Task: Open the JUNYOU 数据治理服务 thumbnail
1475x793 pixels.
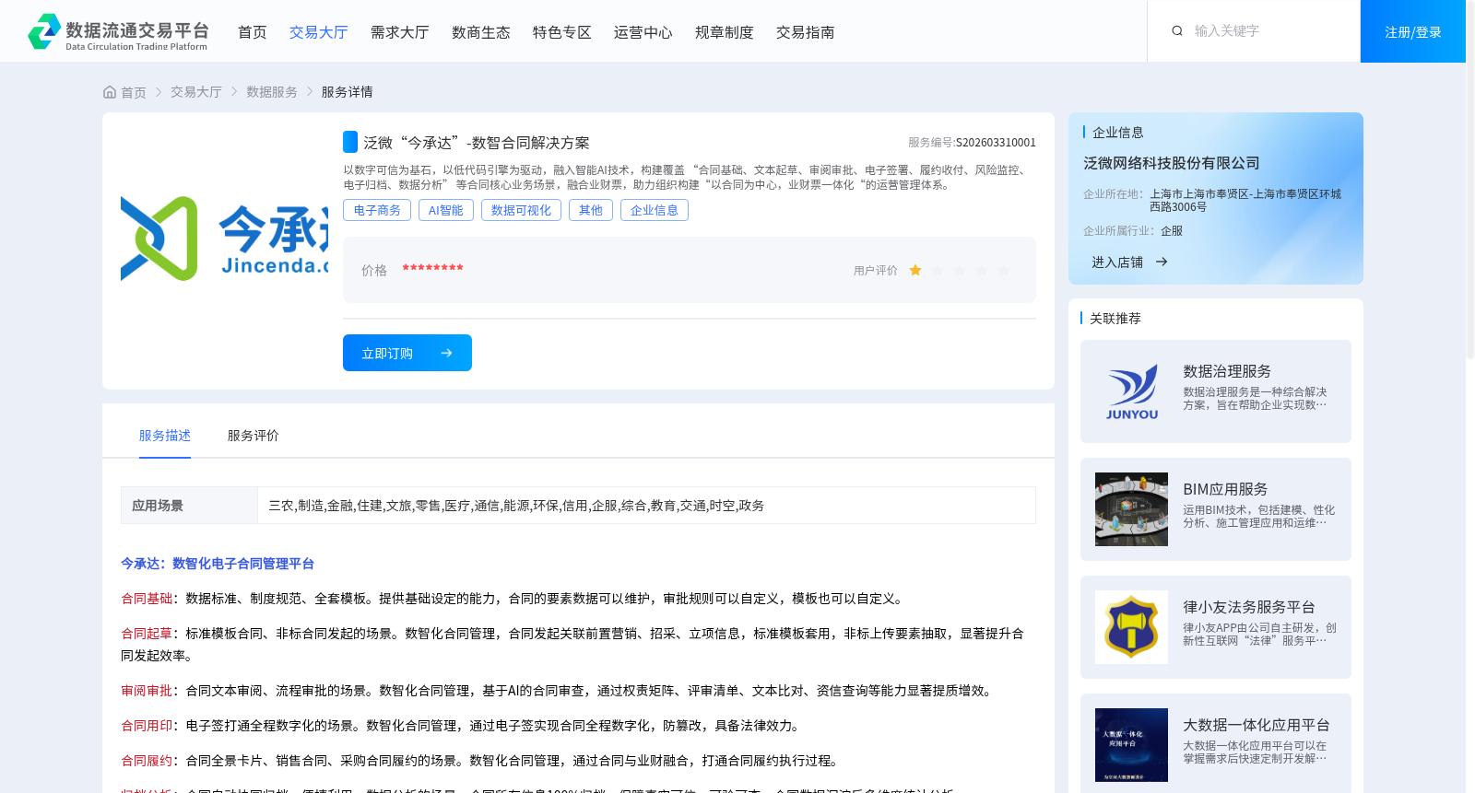Action: 1131,391
